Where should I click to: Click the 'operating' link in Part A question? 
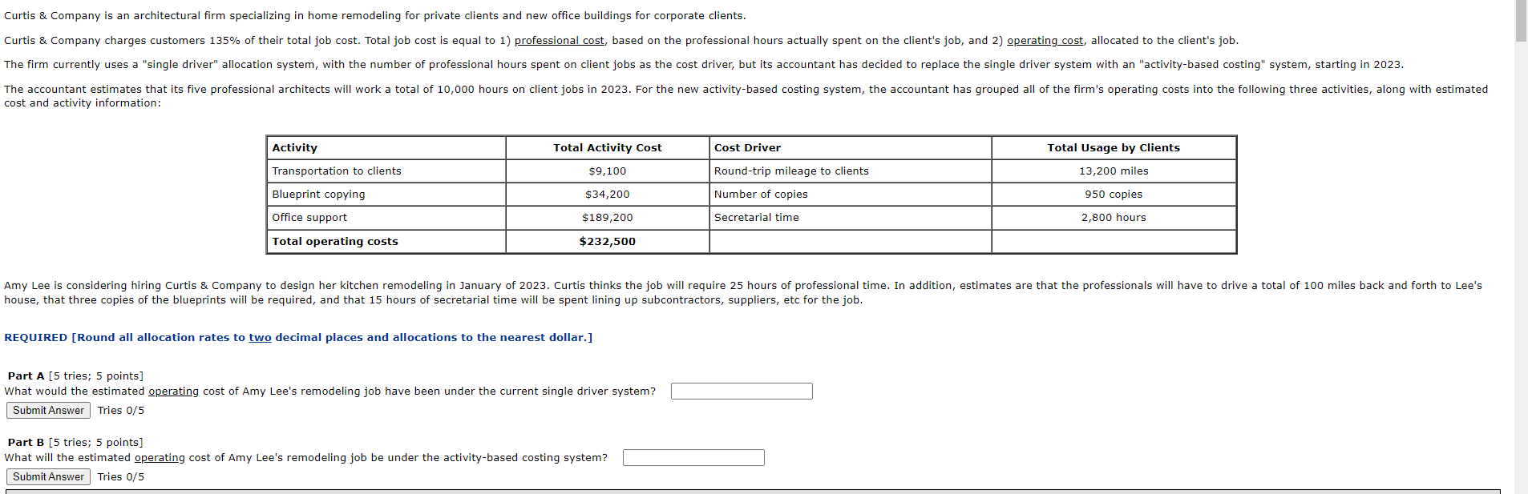[x=173, y=391]
